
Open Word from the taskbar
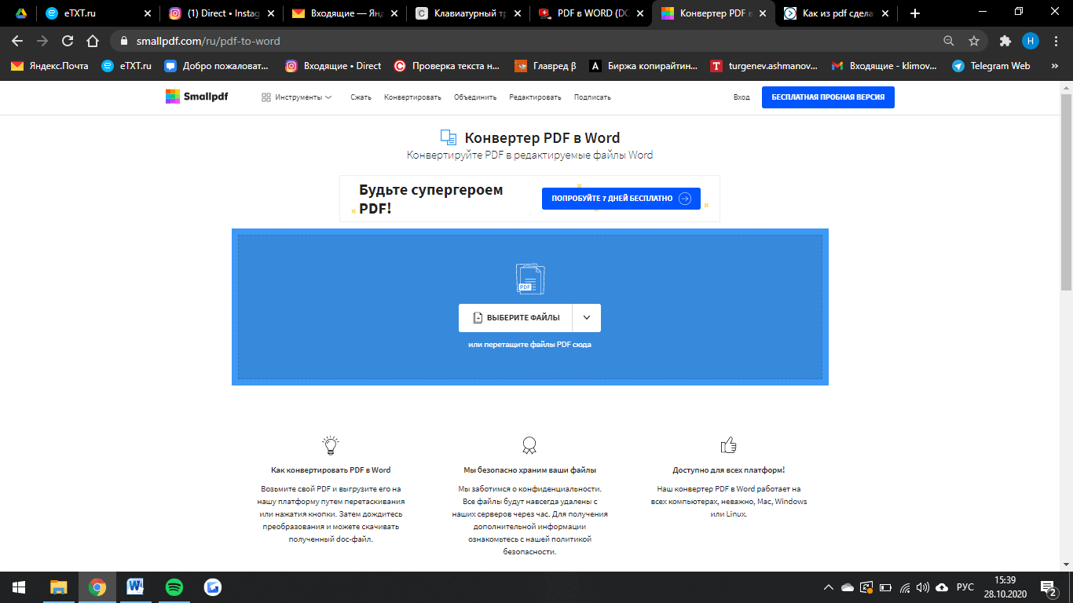coord(135,587)
